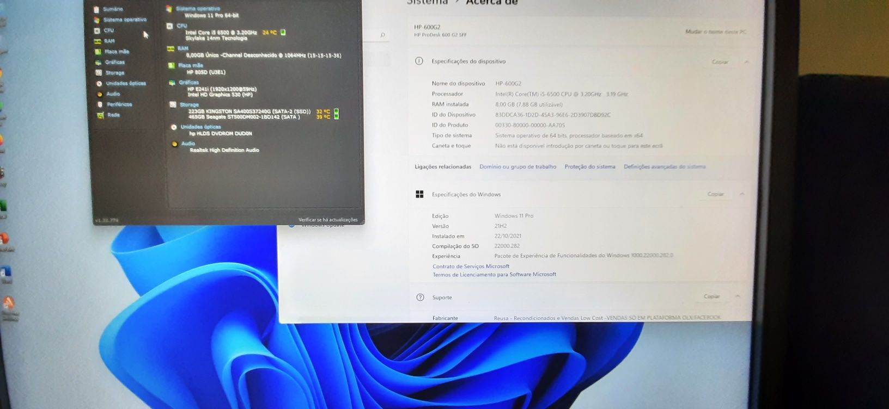Viewport: 889px width, 409px height.
Task: Click the Windows 11 Pro edition value
Action: pos(514,216)
